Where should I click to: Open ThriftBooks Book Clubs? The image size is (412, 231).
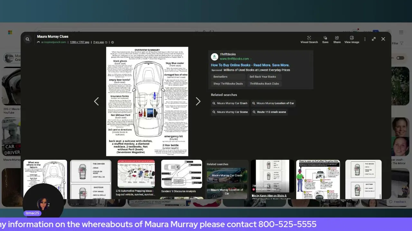tap(264, 84)
